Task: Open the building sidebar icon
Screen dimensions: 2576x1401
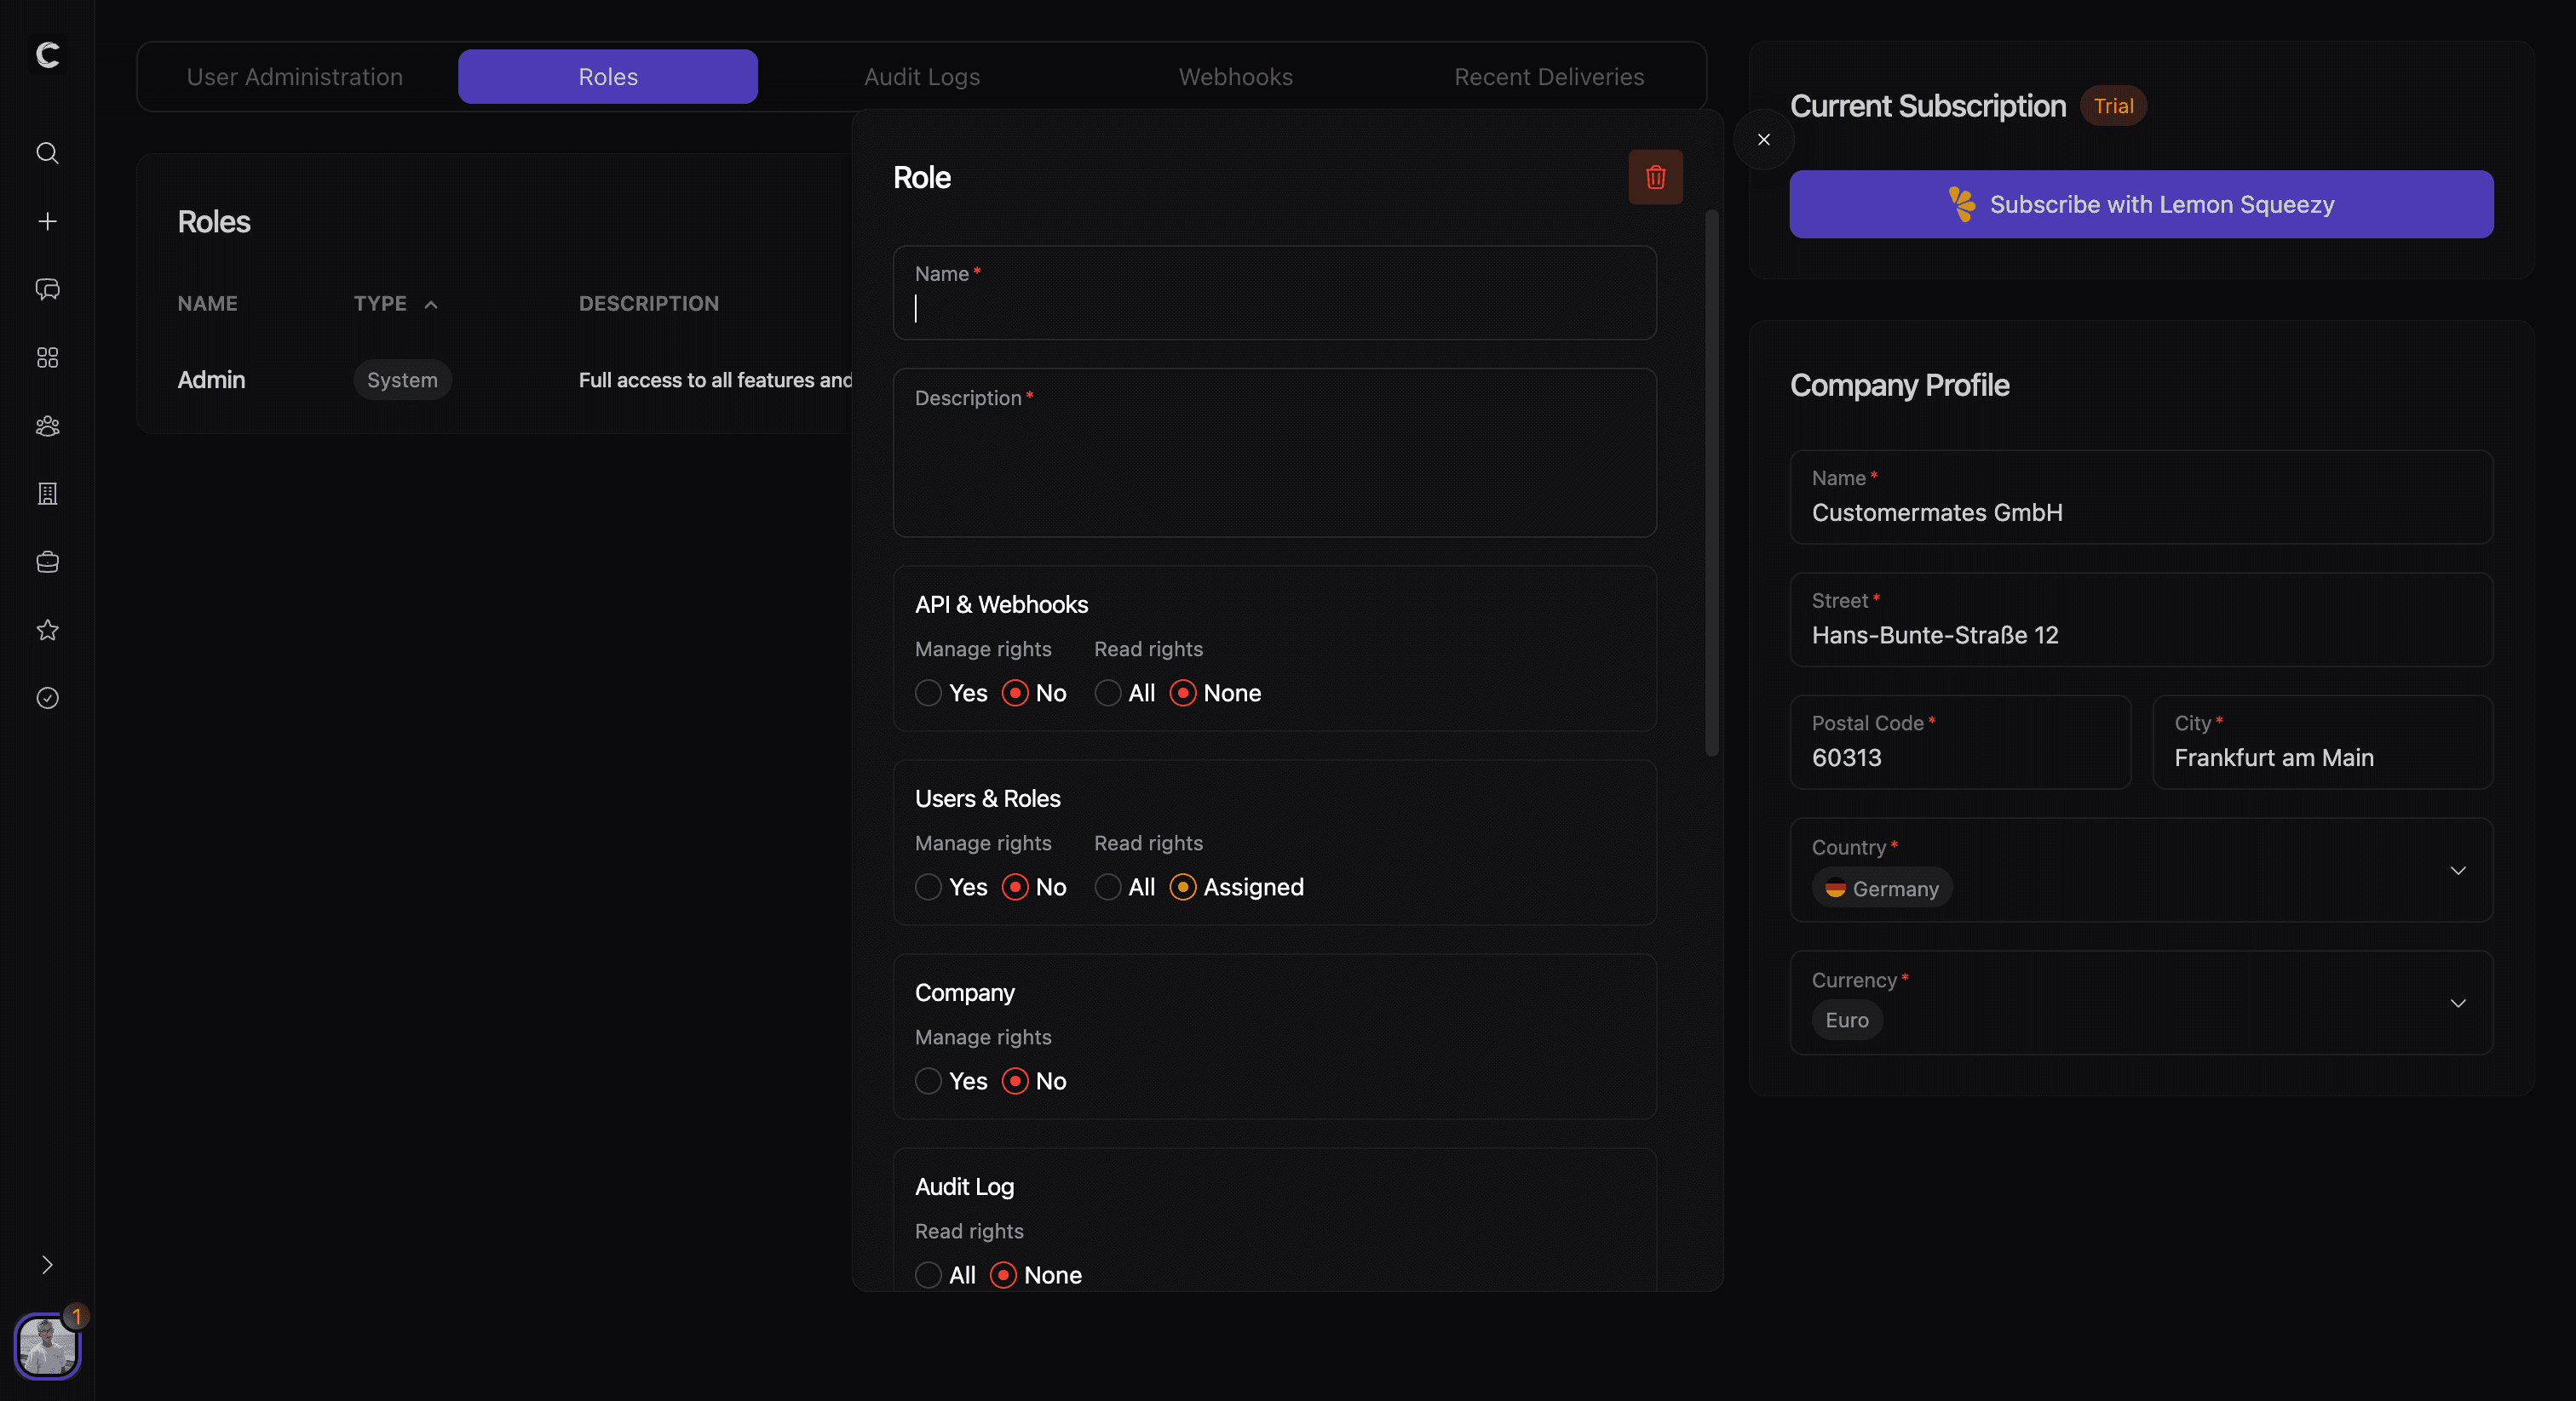Action: [x=47, y=494]
